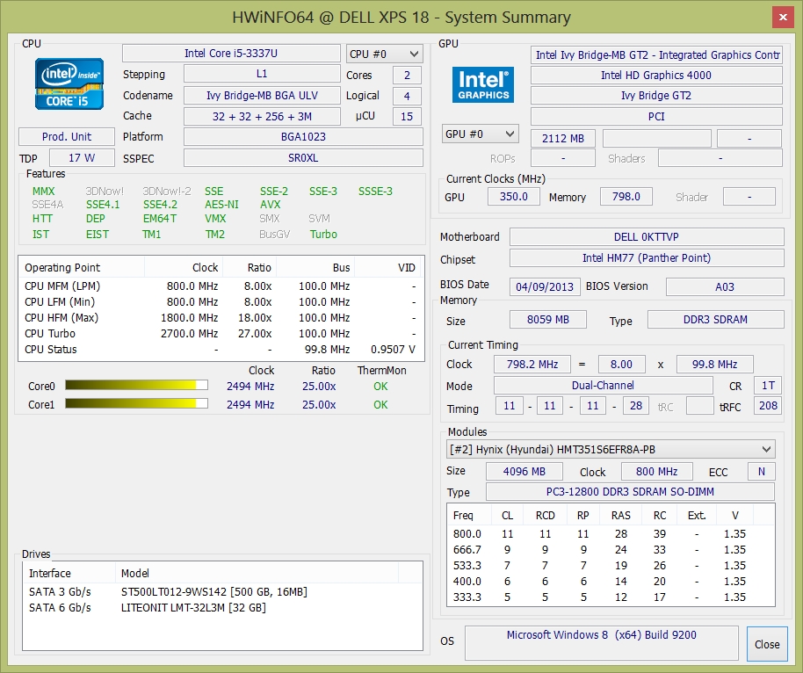The width and height of the screenshot is (803, 673).
Task: Click the Intel HD Graphics 4000 field
Action: 656,76
